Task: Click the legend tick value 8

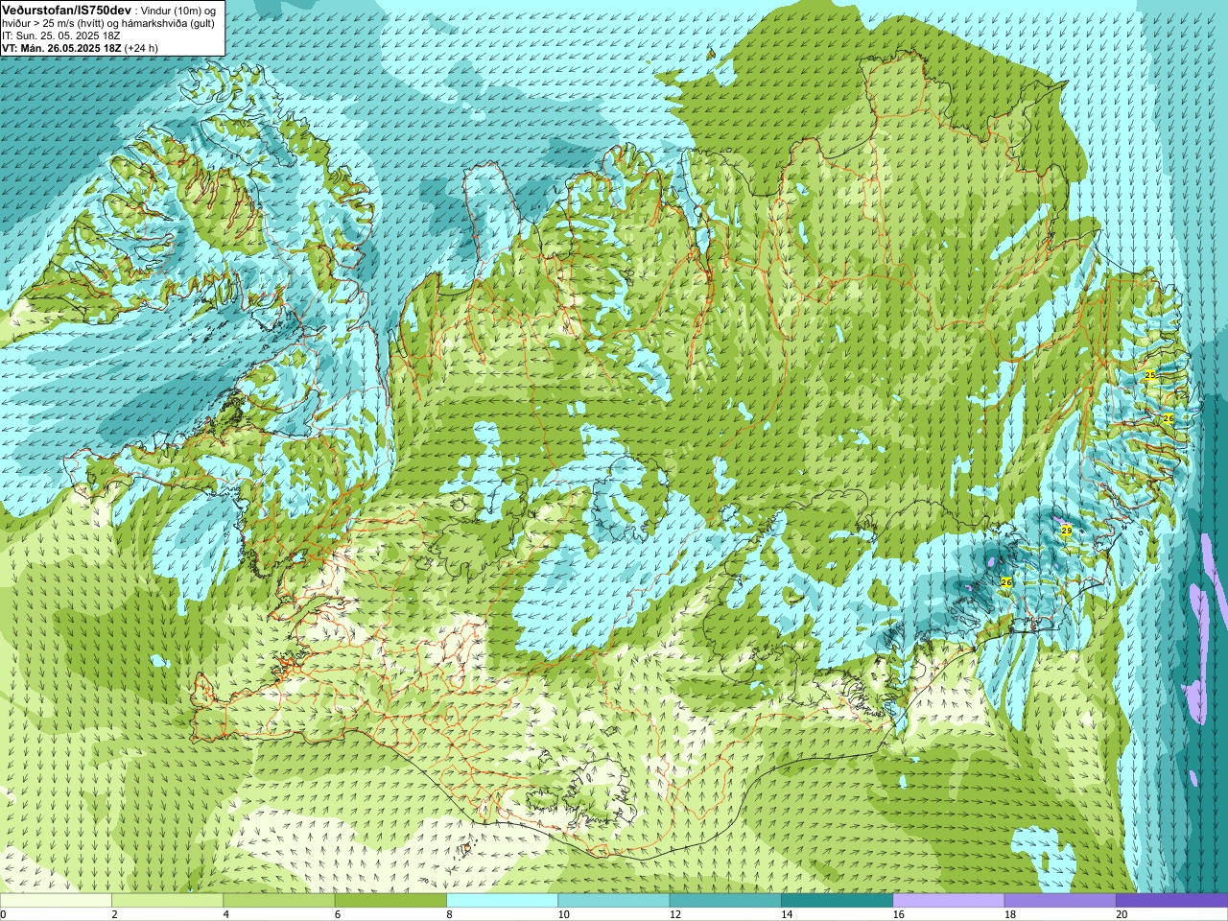Action: (449, 914)
